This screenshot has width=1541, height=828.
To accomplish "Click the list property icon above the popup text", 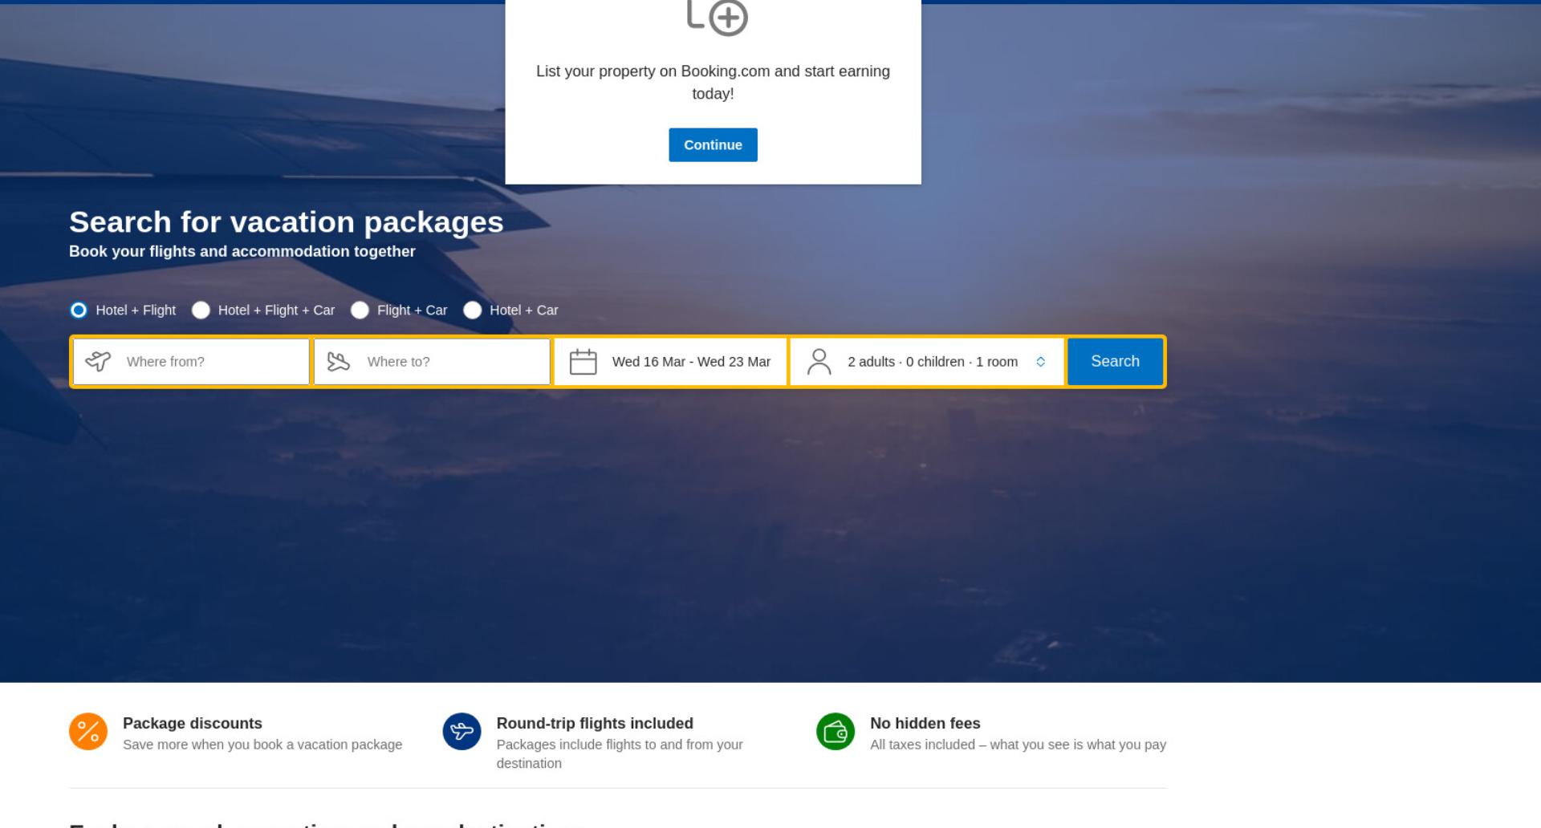I will (x=717, y=16).
